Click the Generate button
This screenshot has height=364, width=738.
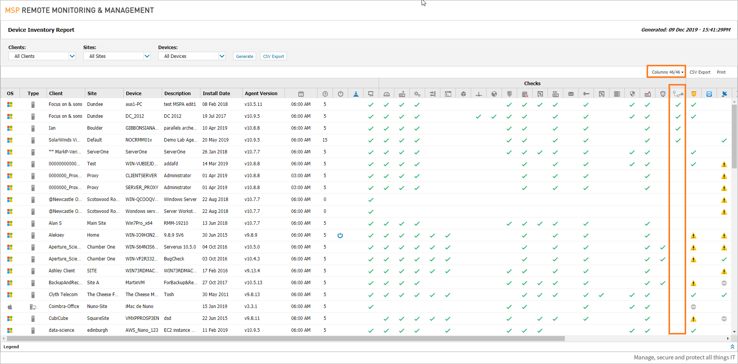tap(245, 56)
